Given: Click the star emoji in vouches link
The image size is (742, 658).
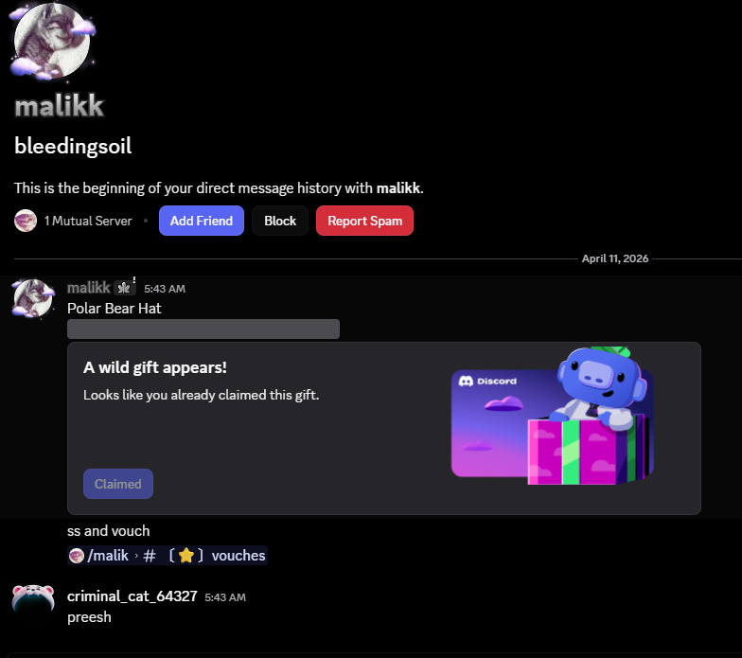Looking at the screenshot, I should click(x=185, y=555).
